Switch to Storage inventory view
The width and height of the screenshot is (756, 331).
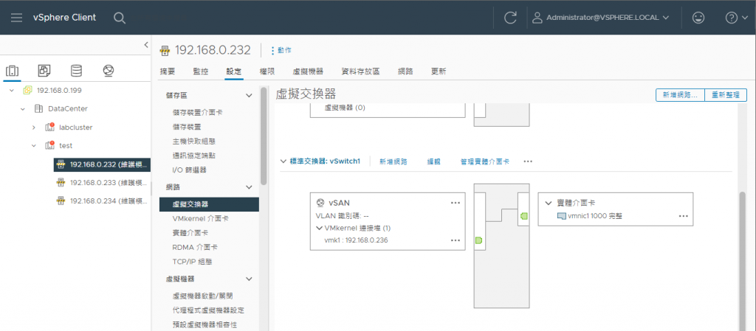76,71
